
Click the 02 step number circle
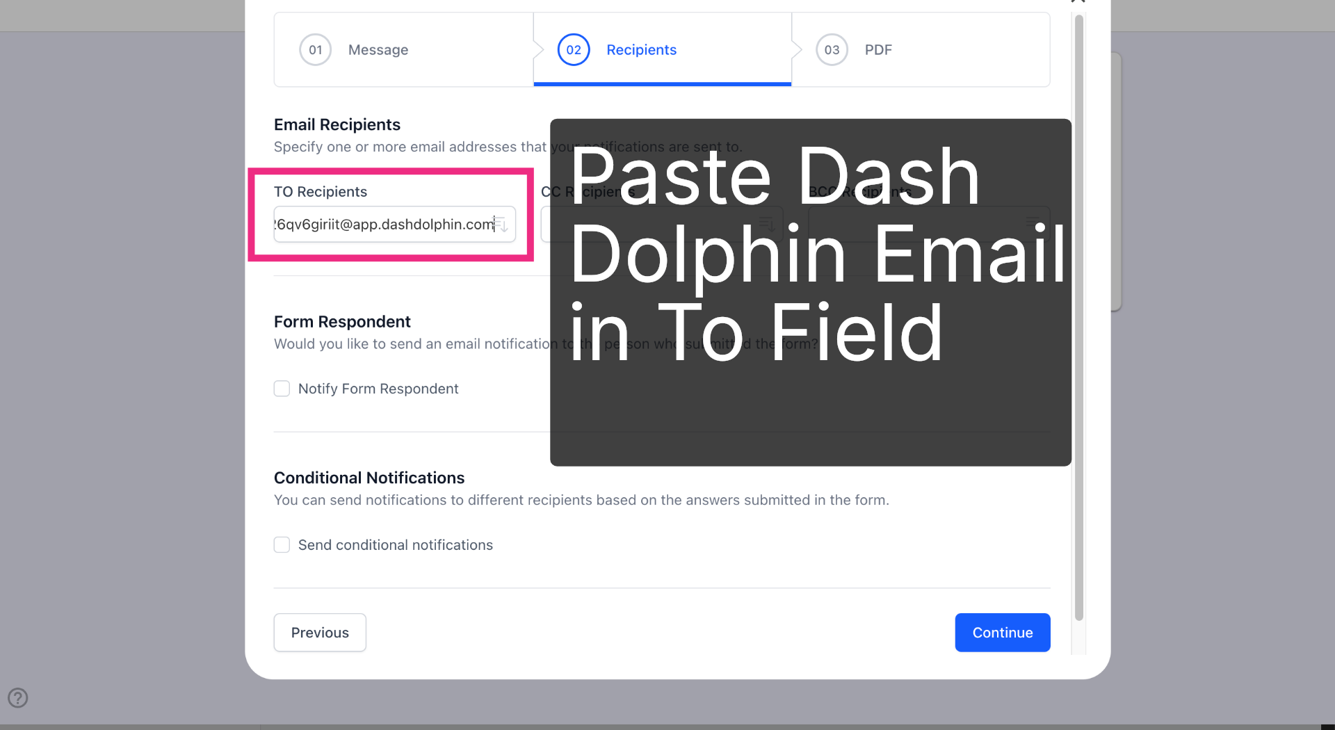(x=574, y=49)
